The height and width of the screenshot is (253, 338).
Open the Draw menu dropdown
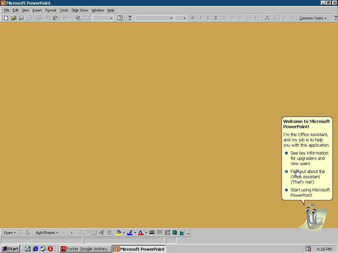coord(10,233)
